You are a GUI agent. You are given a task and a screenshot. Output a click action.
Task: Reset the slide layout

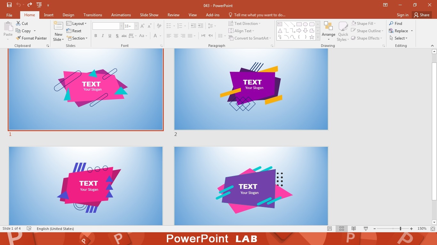tap(74, 31)
